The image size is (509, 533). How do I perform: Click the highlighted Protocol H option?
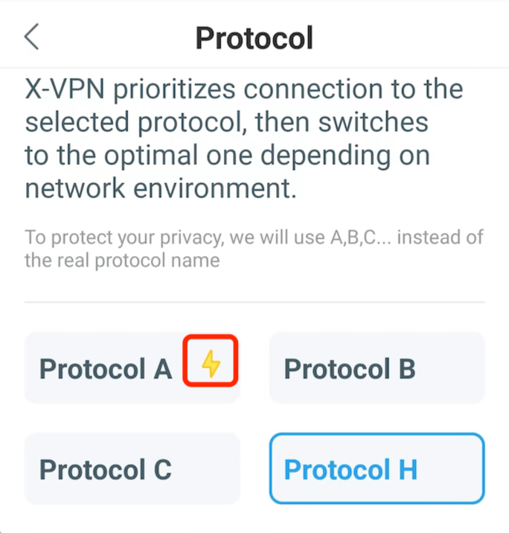click(377, 468)
